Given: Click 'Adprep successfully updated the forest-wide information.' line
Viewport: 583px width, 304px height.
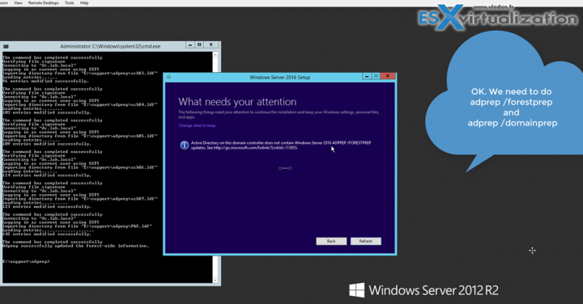Looking at the screenshot, I should pos(75,246).
